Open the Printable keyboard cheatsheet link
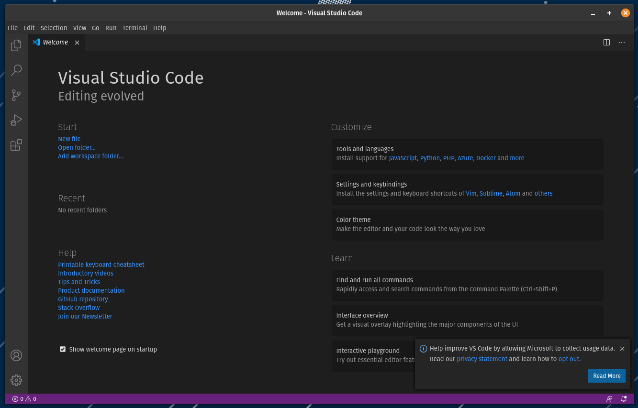The image size is (638, 408). click(101, 265)
